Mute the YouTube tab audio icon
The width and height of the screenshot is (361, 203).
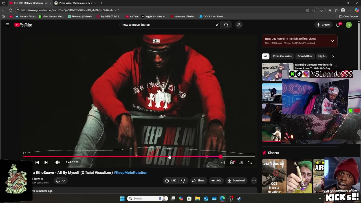[16, 3]
